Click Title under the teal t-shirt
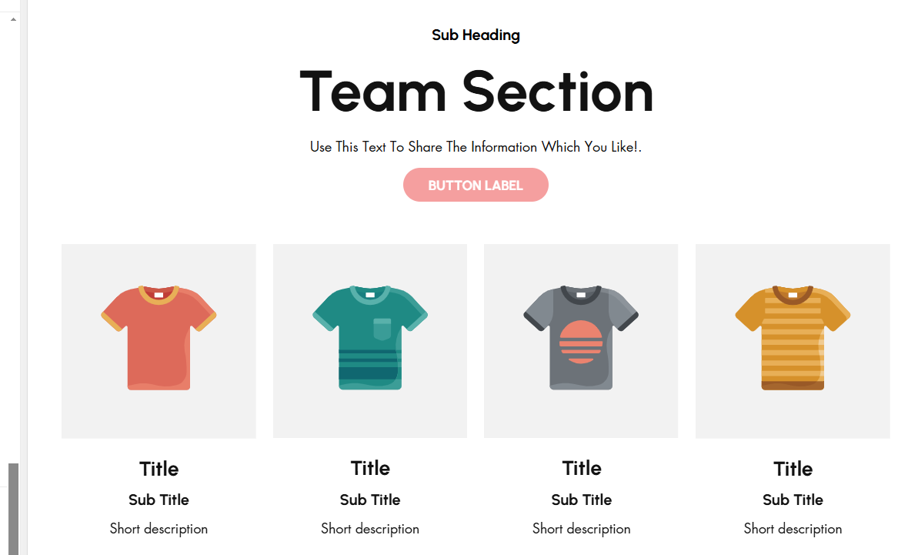 [370, 468]
